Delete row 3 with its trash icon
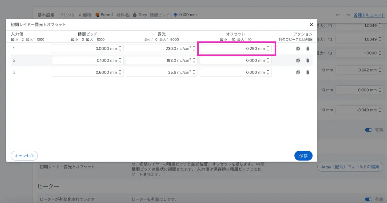This screenshot has height=203, width=387. tap(307, 72)
